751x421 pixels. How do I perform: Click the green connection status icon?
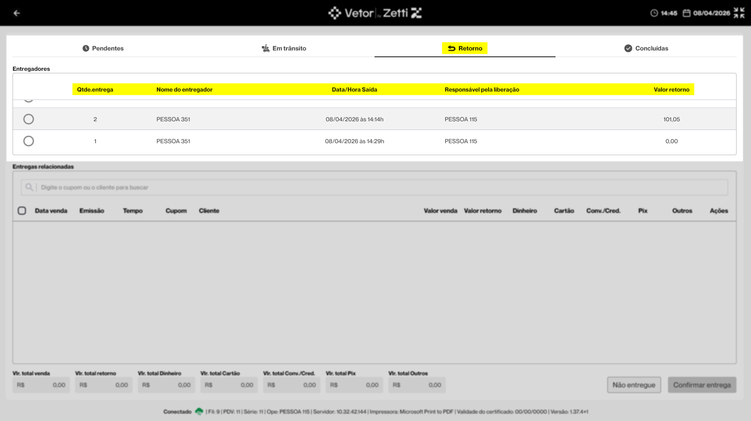pyautogui.click(x=199, y=411)
